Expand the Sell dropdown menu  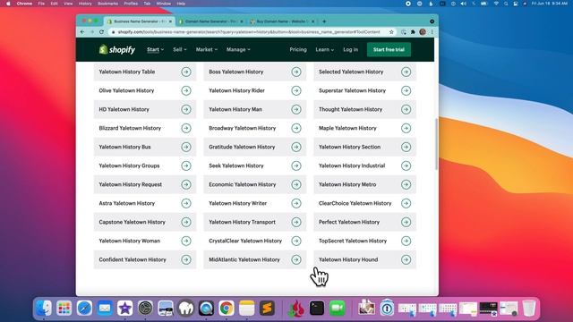tap(179, 50)
